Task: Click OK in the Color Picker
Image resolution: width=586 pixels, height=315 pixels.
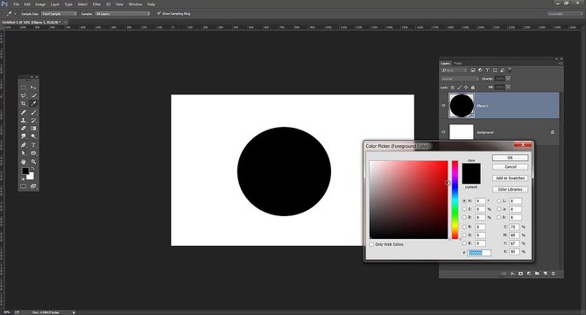Action: [510, 157]
